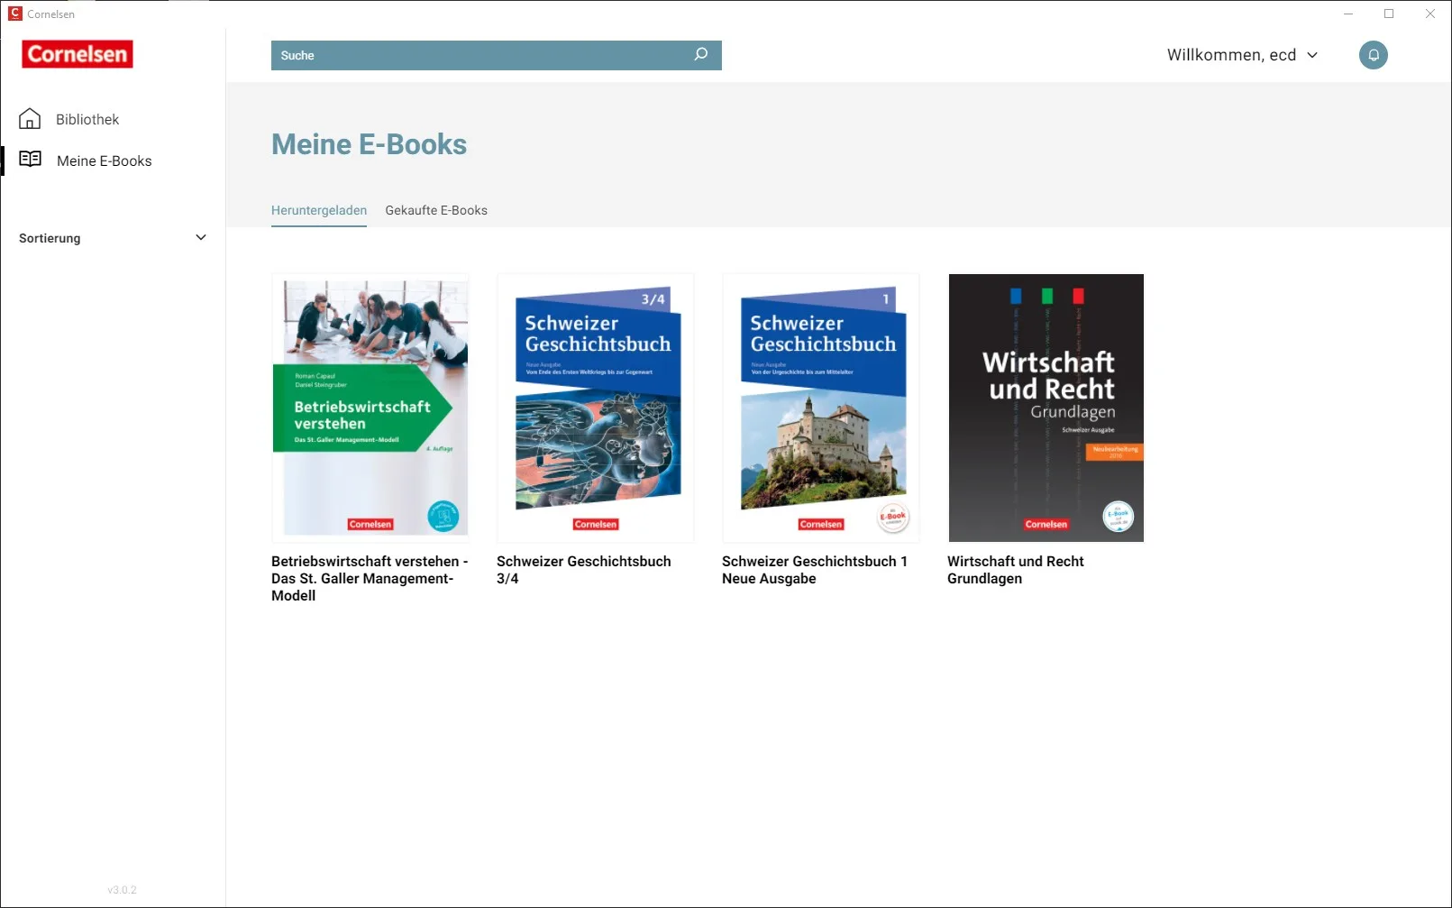This screenshot has height=908, width=1452.
Task: Click title text Wirtschaft und Recht Grundlagen
Action: [1016, 570]
